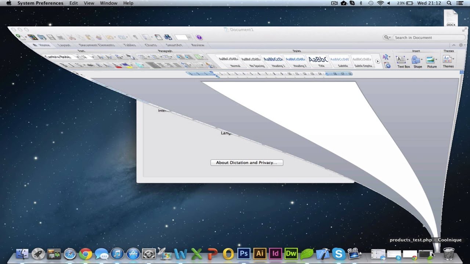Click the Print icon in Word toolbar
The image size is (470, 264).
(61, 37)
